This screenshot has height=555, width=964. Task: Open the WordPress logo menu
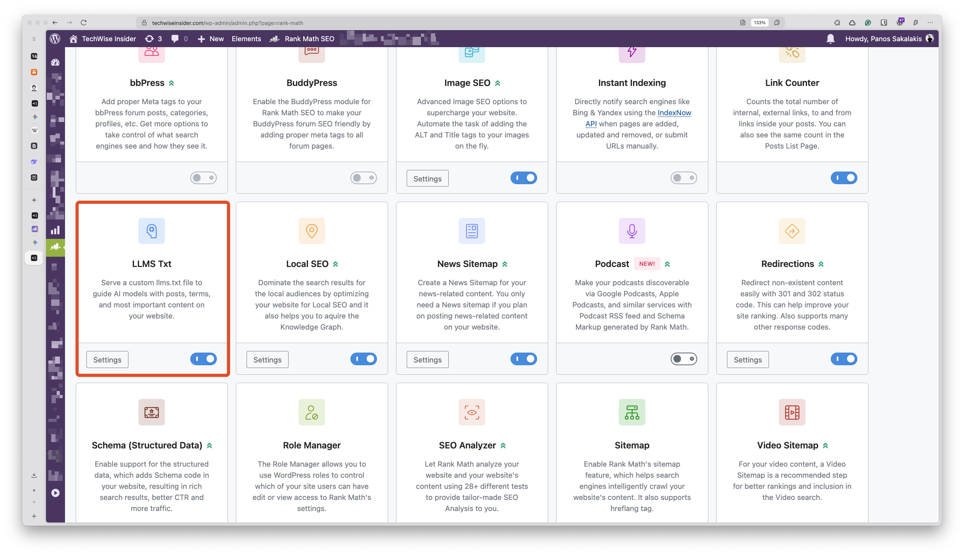[55, 38]
